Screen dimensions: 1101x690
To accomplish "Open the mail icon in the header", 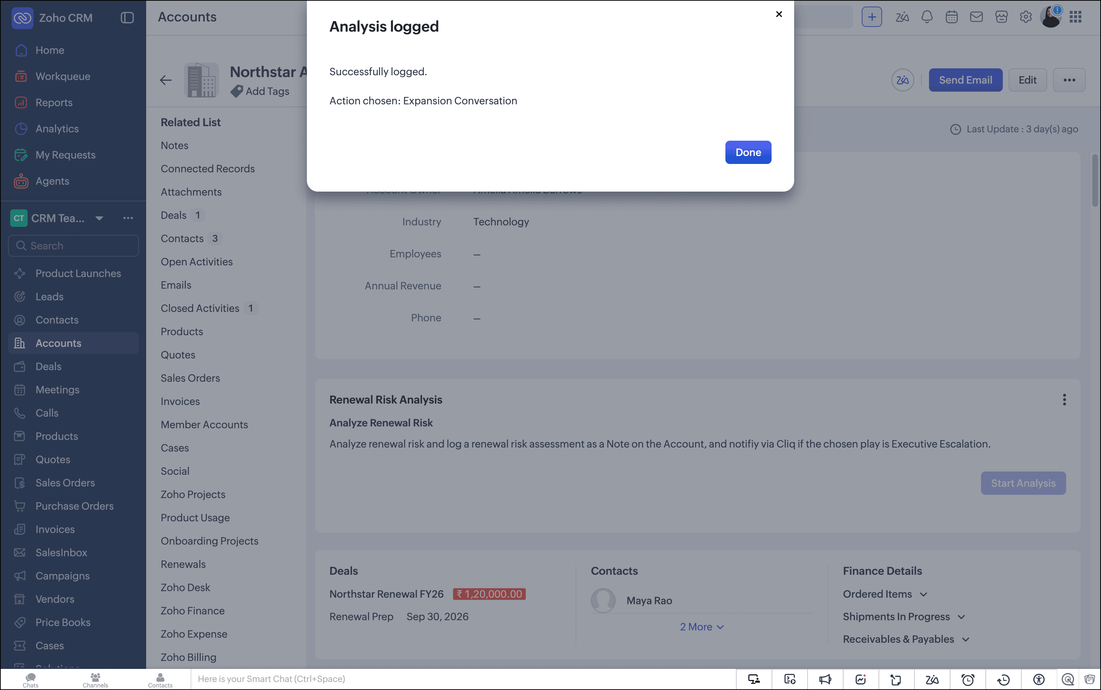I will (976, 17).
